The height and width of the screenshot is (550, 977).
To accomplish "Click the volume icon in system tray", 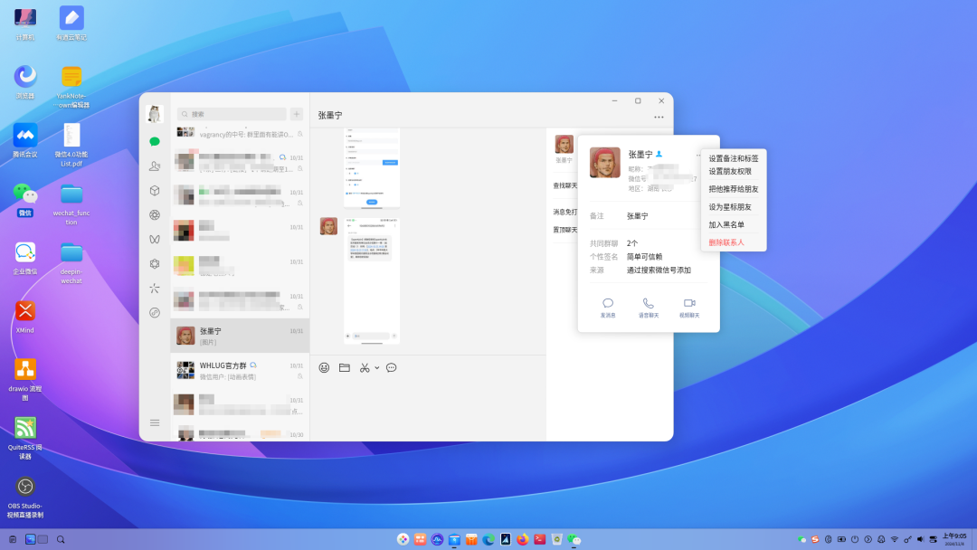I will [x=920, y=539].
